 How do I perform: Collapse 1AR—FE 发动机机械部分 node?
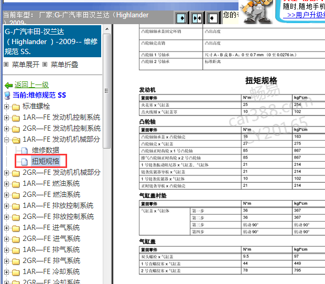6,140
